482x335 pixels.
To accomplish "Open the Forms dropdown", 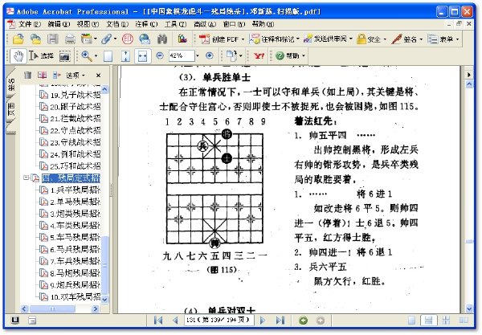I will (443, 39).
